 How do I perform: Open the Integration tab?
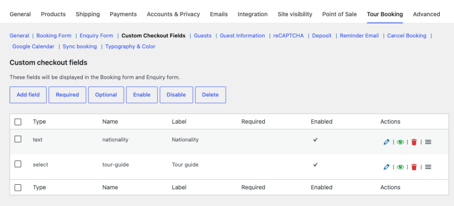point(253,14)
